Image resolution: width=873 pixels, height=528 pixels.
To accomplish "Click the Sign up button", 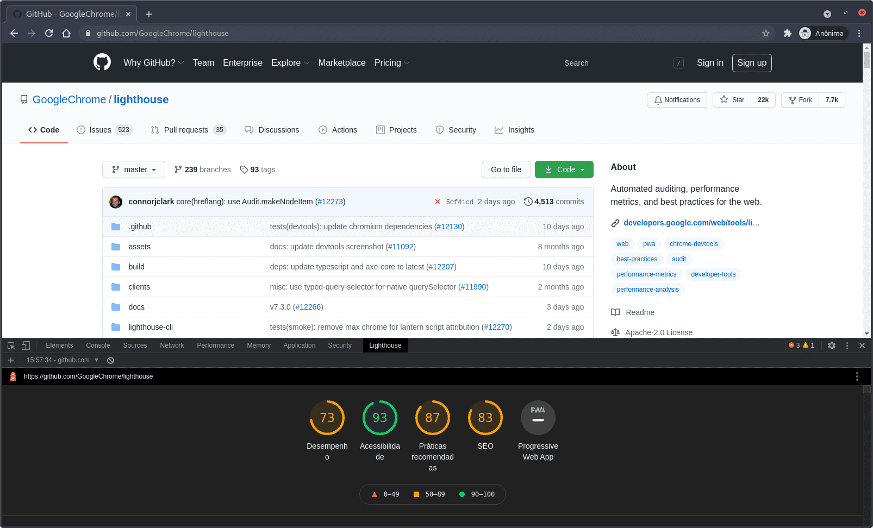I will (752, 63).
